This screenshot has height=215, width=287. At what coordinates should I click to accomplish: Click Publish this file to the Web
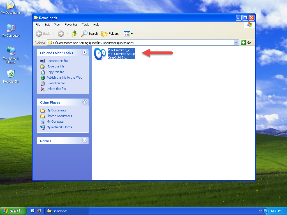pyautogui.click(x=64, y=78)
